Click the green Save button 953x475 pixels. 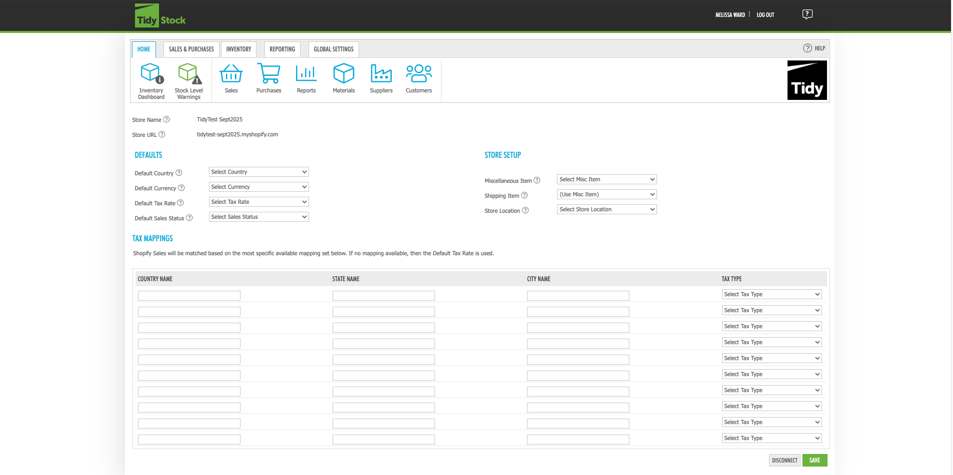coord(814,460)
